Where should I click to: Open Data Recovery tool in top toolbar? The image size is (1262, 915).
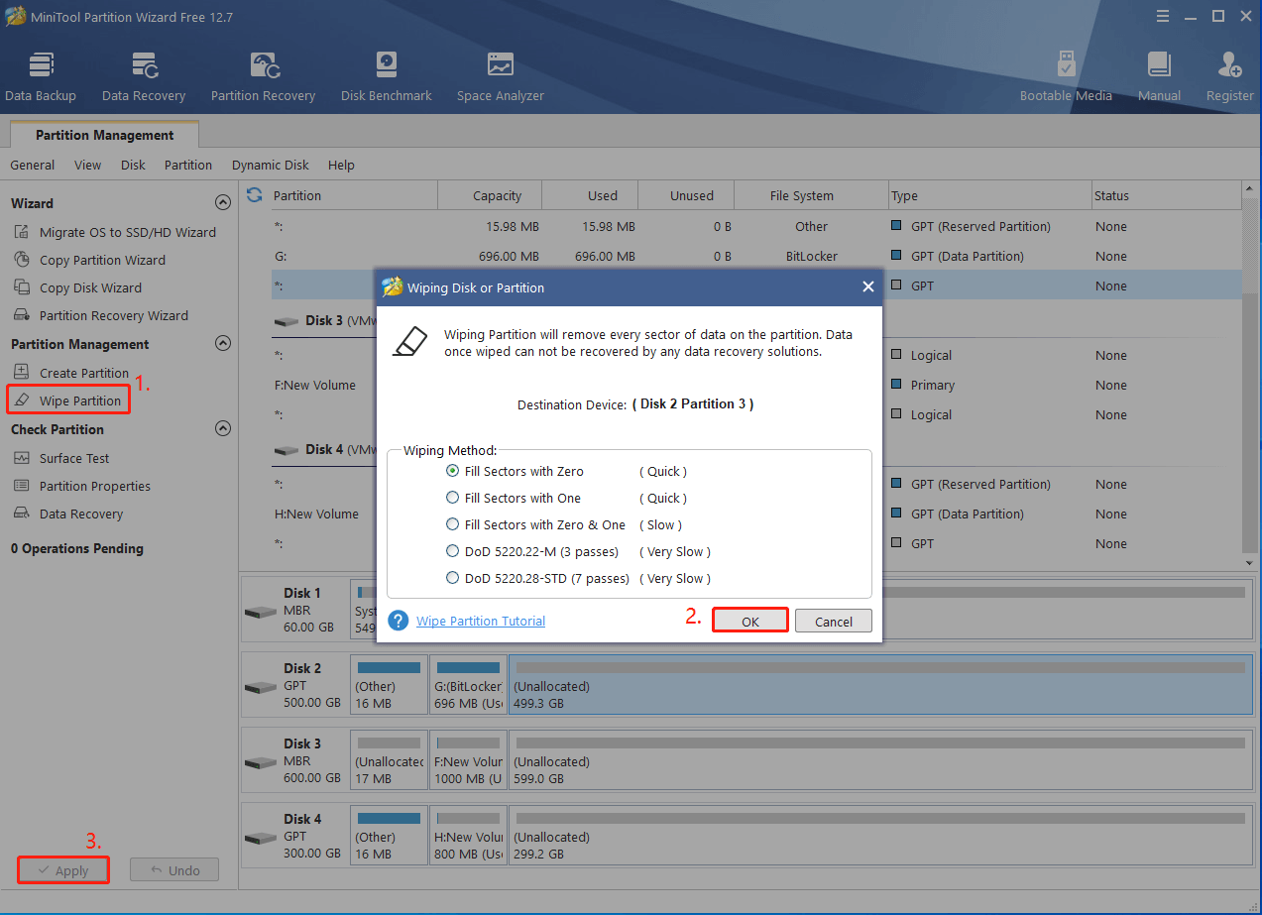144,77
